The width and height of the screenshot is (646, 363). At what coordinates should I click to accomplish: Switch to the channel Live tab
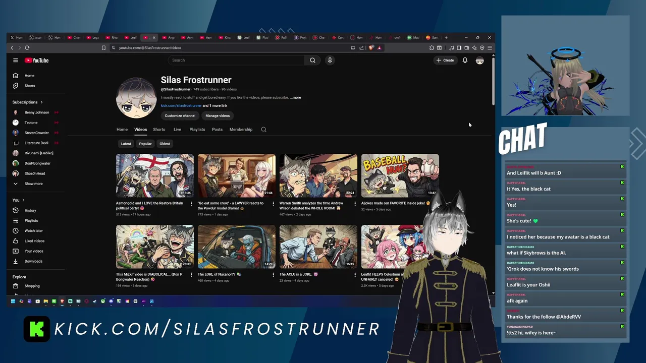[177, 130]
